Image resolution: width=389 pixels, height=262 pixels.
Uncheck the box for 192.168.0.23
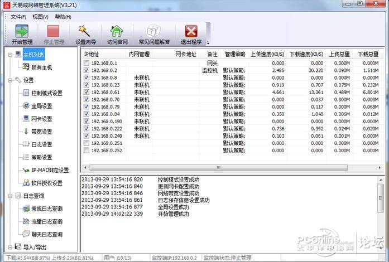(87, 85)
